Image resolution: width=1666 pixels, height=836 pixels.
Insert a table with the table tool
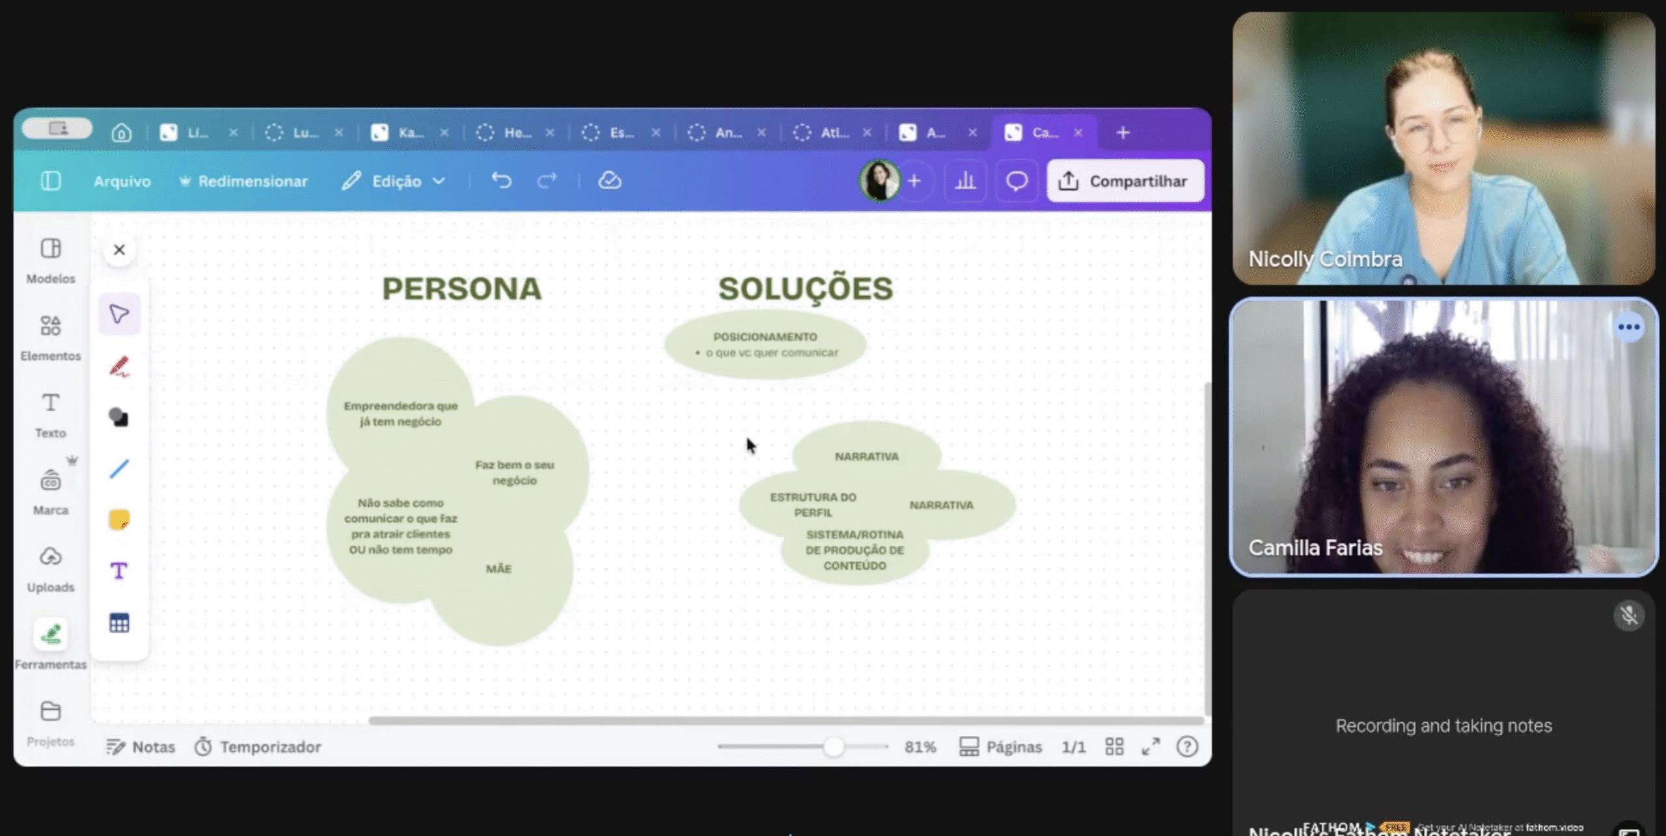[119, 623]
